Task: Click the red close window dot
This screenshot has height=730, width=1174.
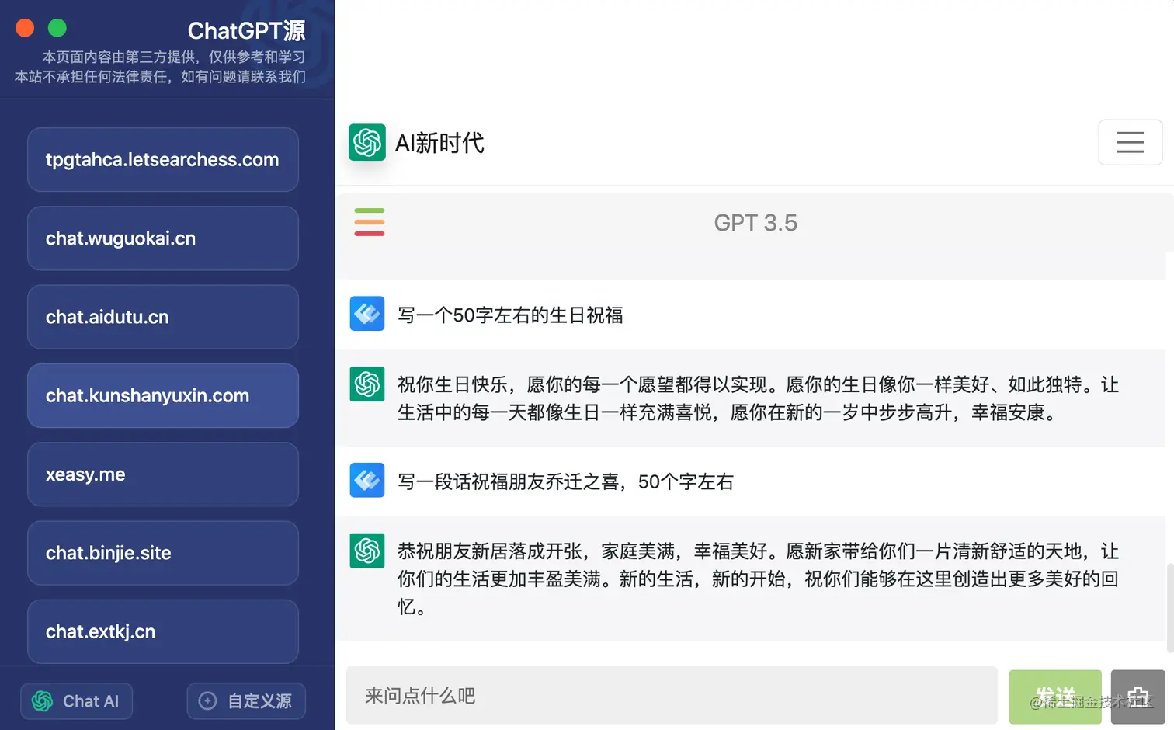Action: [25, 28]
